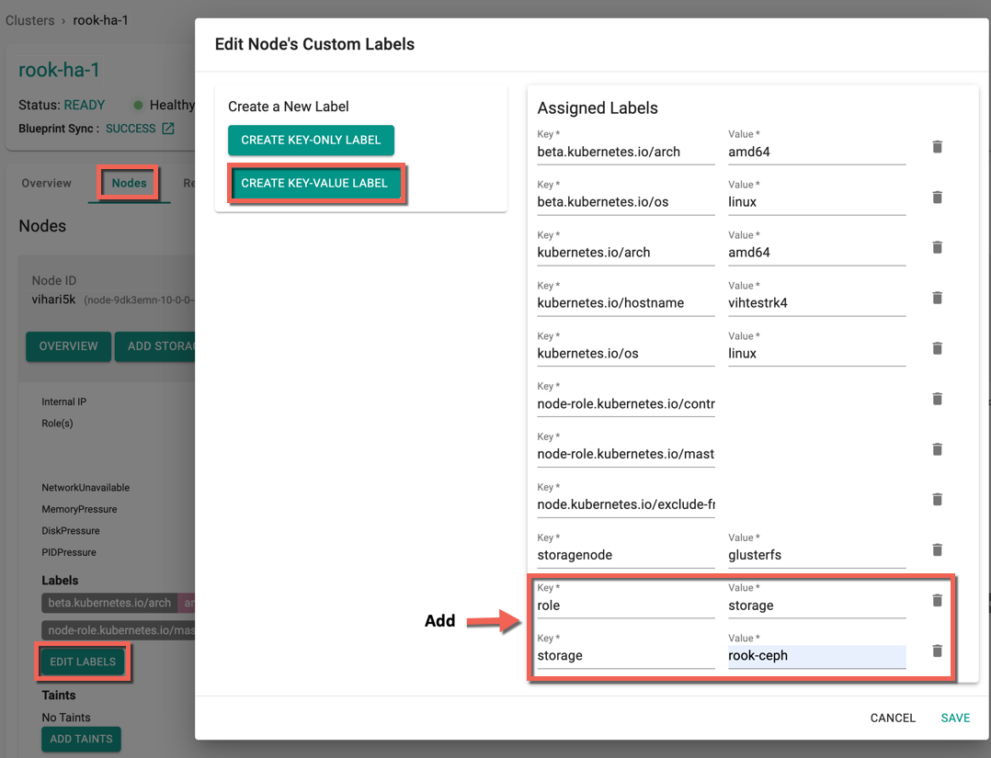The width and height of the screenshot is (991, 758).
Task: Edit the storage key field
Action: [x=626, y=656]
